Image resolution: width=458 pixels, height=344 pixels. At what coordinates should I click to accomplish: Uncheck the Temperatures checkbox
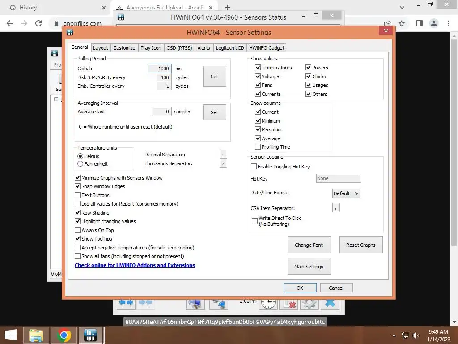(258, 68)
